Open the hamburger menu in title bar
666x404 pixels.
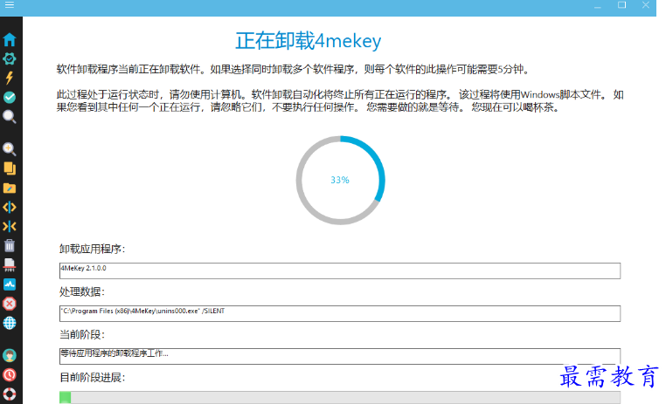tap(10, 4)
